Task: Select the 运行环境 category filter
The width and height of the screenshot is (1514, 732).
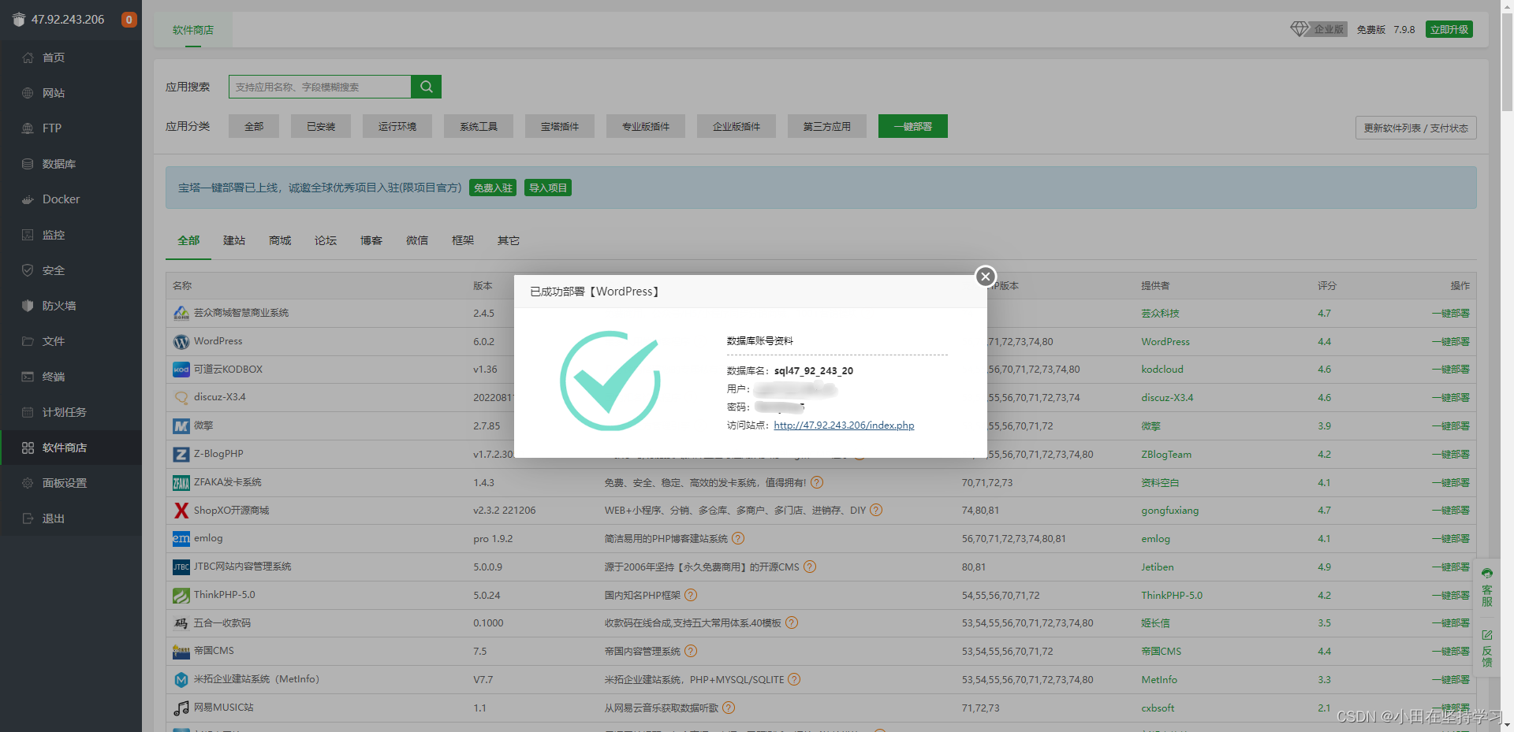Action: [397, 126]
